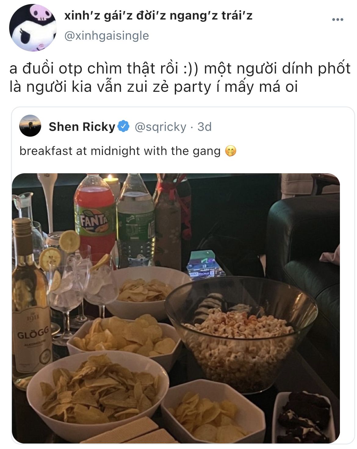The width and height of the screenshot is (357, 449).
Task: Click the blue verified badge
Action: (x=124, y=127)
